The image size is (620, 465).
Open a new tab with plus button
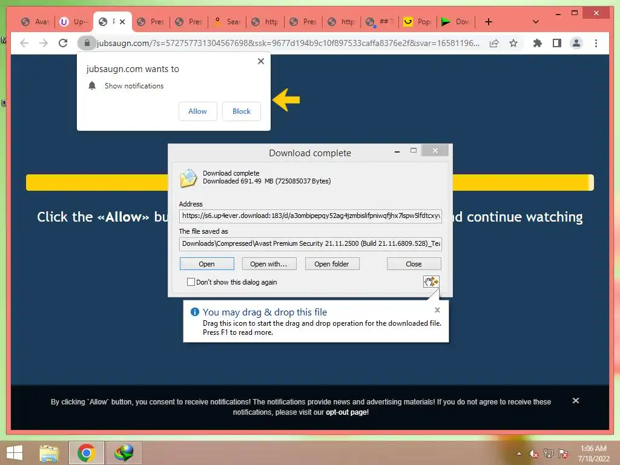tap(489, 22)
